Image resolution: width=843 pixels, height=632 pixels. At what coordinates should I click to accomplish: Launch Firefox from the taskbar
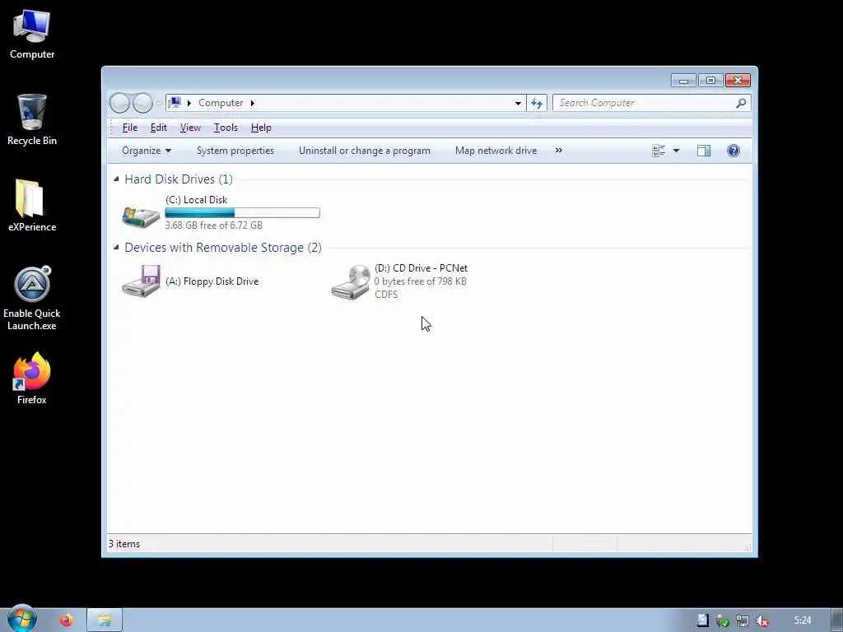[x=67, y=620]
